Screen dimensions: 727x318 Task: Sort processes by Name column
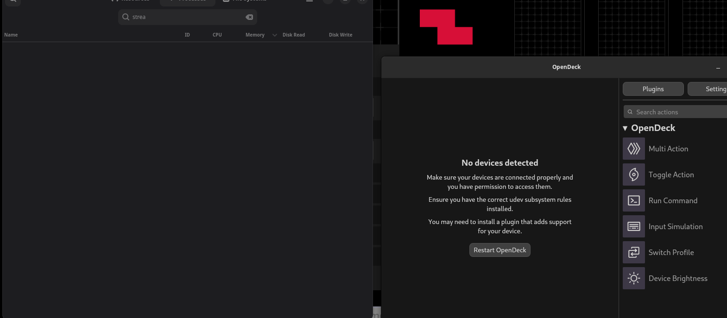tap(11, 35)
